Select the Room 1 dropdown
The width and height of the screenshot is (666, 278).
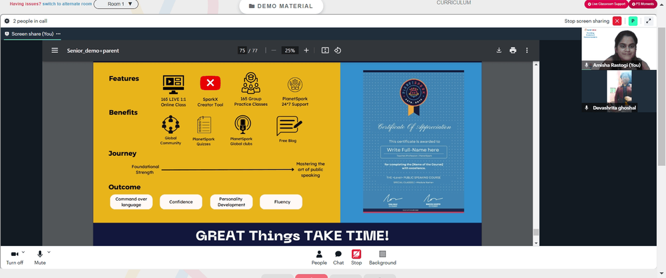(x=116, y=4)
